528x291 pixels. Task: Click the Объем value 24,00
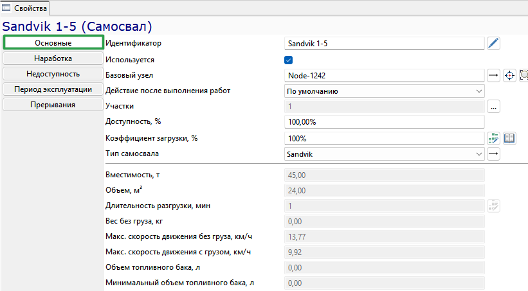click(384, 190)
